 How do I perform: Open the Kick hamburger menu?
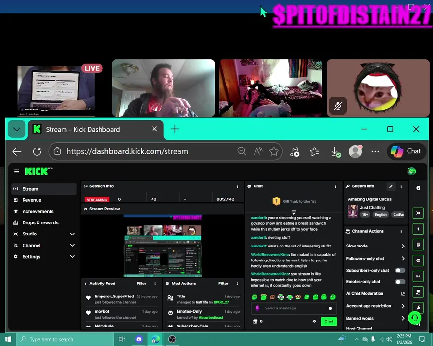click(x=16, y=172)
